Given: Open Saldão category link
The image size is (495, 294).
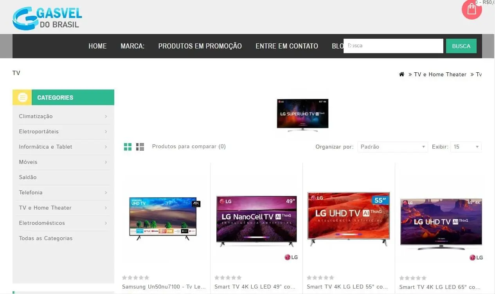Looking at the screenshot, I should pos(28,177).
